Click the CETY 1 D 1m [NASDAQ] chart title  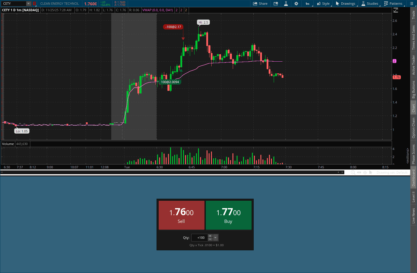tap(20, 10)
